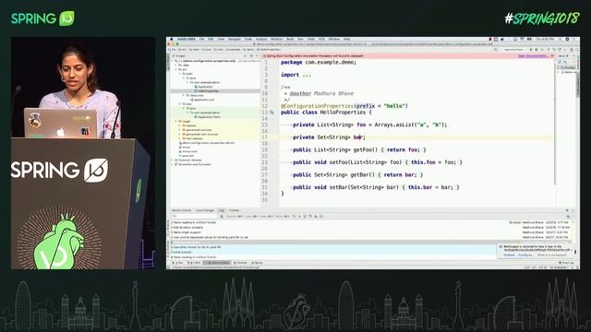Open the Code menu
Image resolution: width=591 pixels, height=332 pixels.
248,39
